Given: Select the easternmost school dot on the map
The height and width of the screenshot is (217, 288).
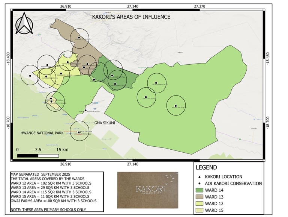Looking at the screenshot, I should click(x=175, y=106).
